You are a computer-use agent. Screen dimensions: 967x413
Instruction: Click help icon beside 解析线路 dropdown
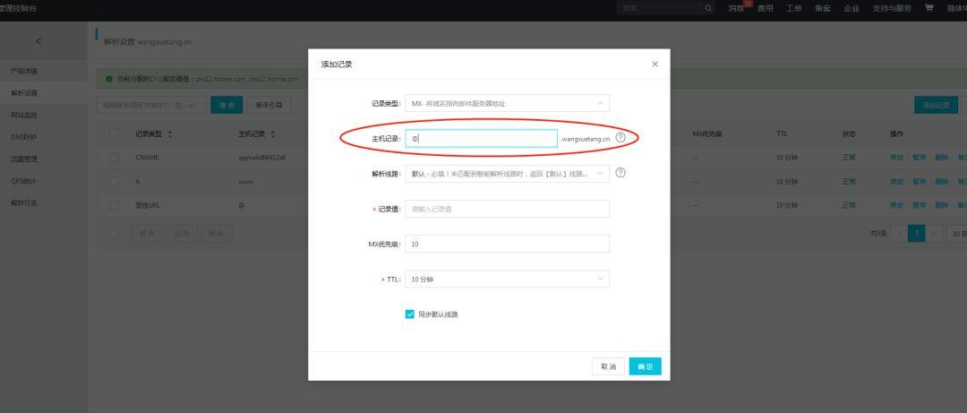tap(620, 173)
